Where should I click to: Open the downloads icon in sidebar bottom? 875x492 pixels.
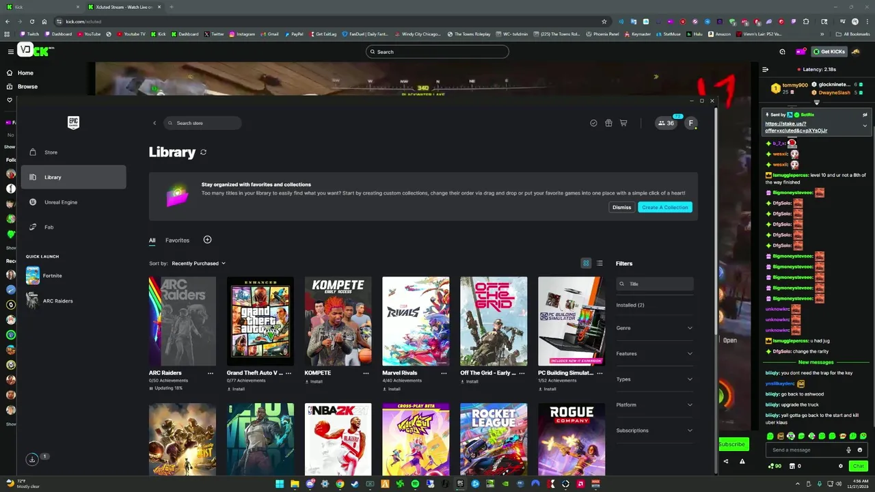point(31,459)
